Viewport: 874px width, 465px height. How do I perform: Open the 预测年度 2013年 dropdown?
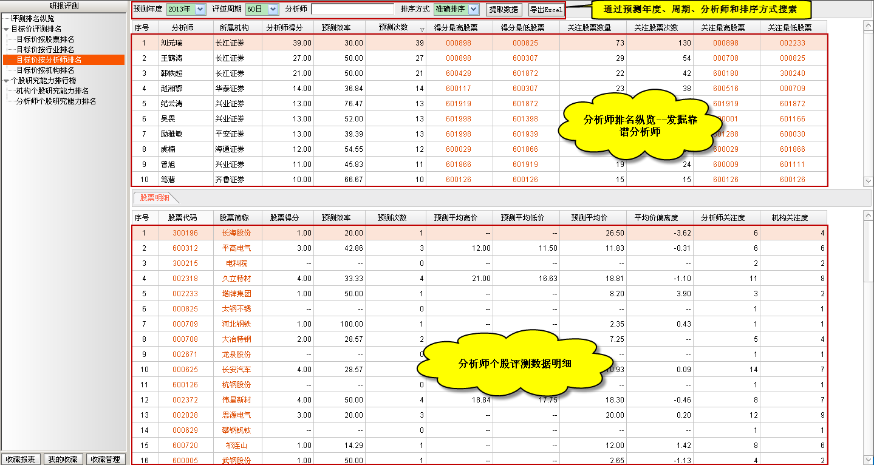(200, 9)
